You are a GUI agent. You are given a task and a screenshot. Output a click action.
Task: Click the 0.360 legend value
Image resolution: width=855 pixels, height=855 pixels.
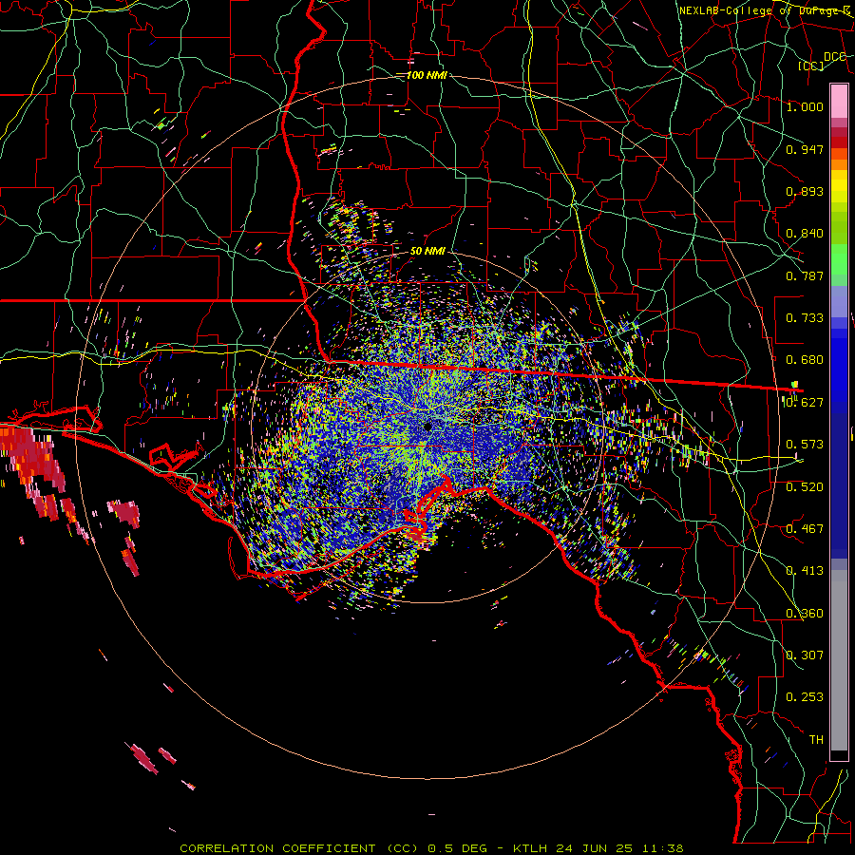point(805,614)
